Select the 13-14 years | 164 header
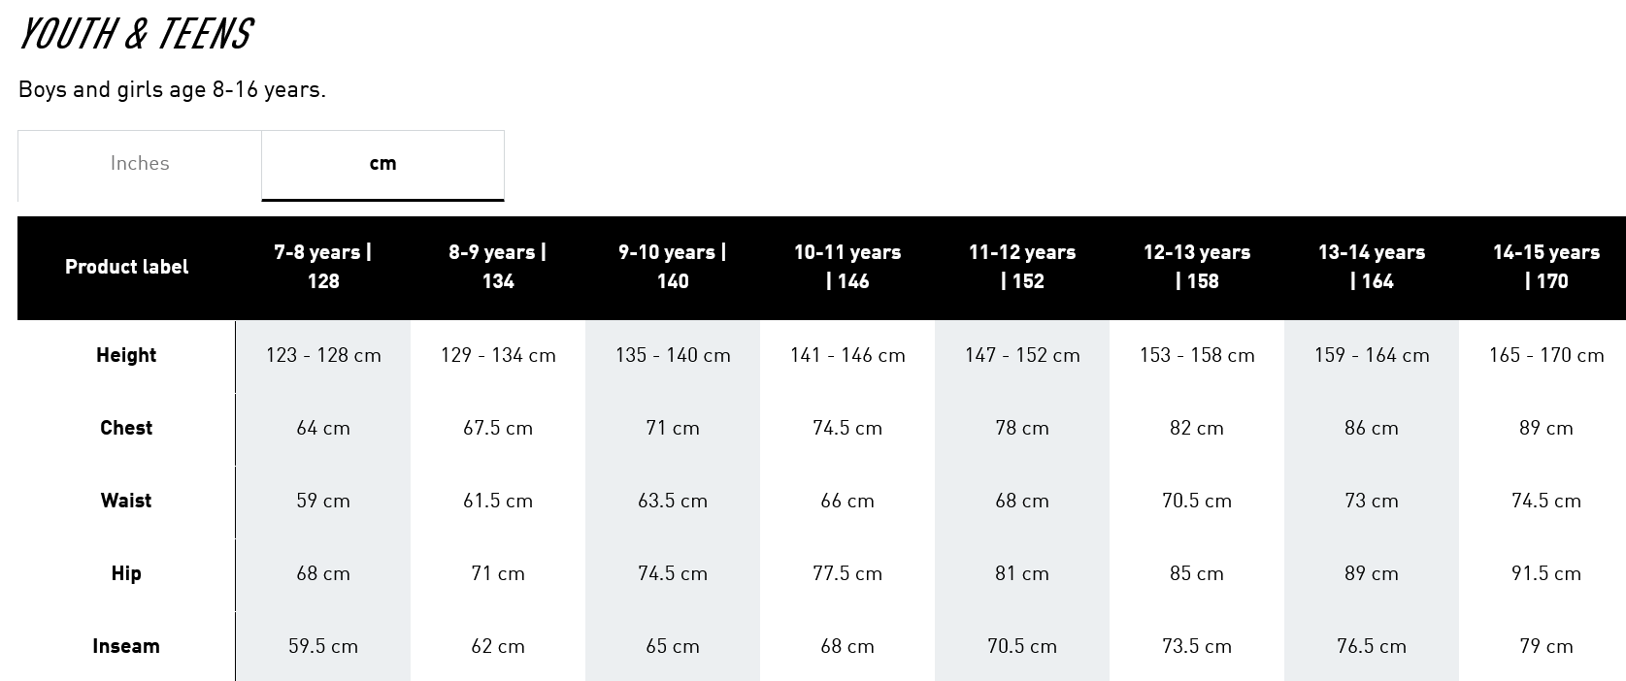The image size is (1626, 681). tap(1372, 267)
